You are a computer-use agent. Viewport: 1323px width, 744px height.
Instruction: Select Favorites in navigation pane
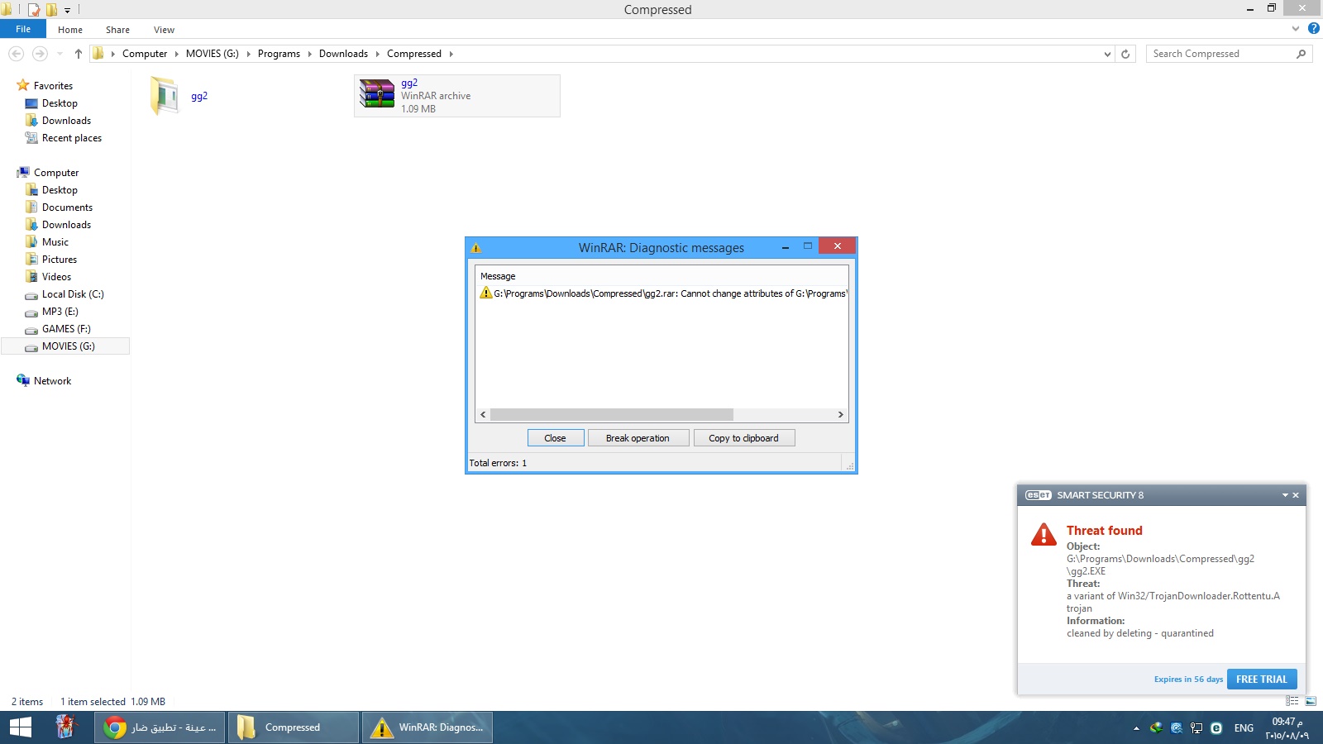pyautogui.click(x=53, y=86)
